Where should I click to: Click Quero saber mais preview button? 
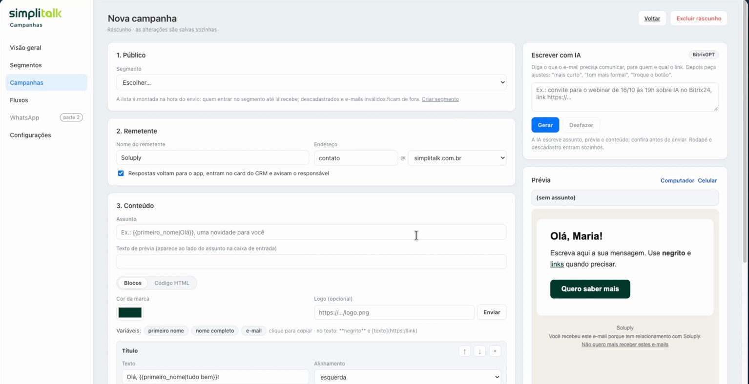tap(590, 289)
